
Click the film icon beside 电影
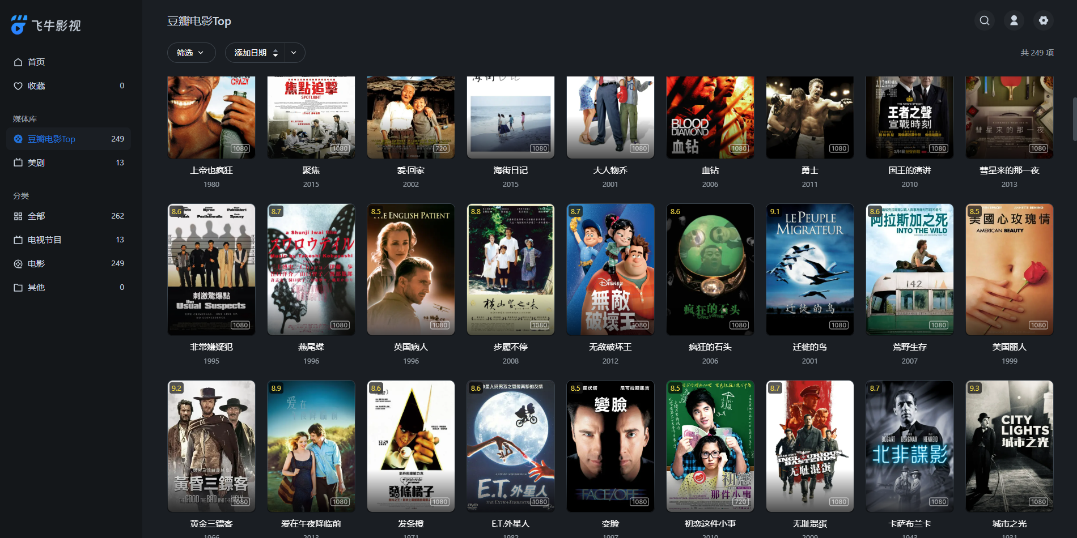click(18, 264)
